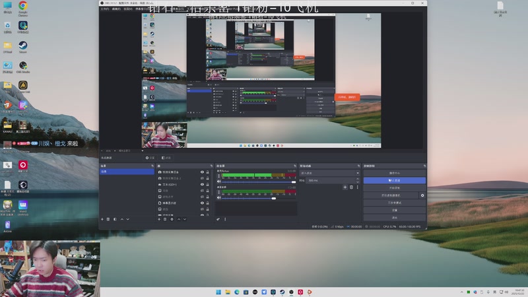
Task: Mute the desktop audio channel speaker icon
Action: coord(219,198)
